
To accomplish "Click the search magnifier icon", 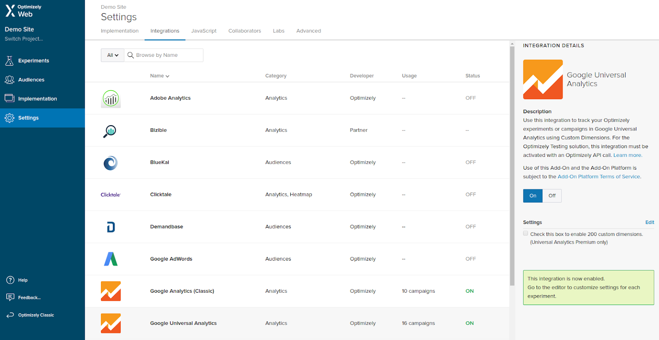I will (131, 55).
